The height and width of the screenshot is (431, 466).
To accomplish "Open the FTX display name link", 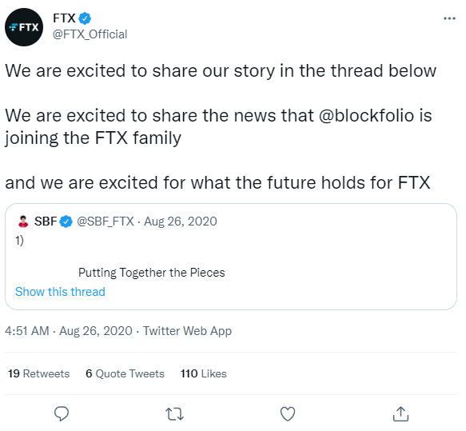I will 64,18.
